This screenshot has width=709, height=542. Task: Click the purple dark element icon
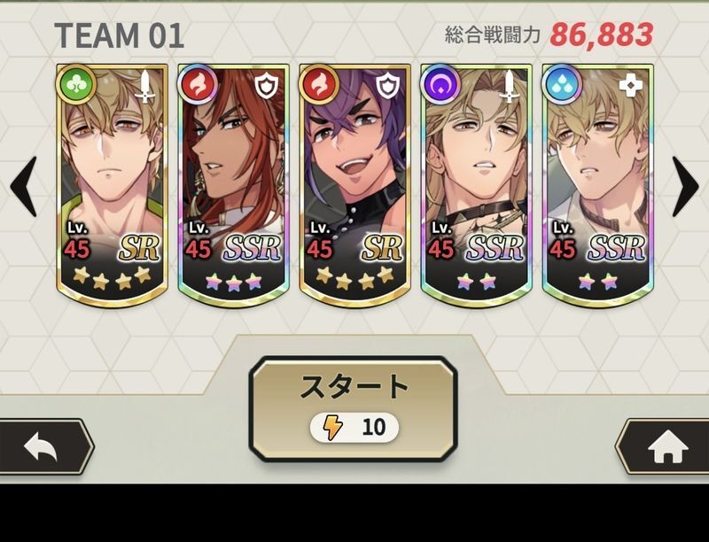click(x=440, y=84)
